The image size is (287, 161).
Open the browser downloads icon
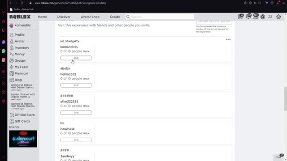point(278,3)
